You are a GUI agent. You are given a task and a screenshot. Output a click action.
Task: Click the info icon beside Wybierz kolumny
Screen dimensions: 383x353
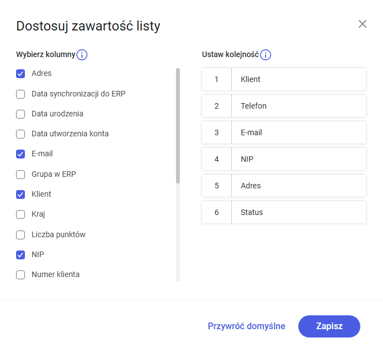tap(82, 54)
